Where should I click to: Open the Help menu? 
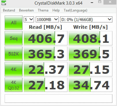tap(56, 10)
